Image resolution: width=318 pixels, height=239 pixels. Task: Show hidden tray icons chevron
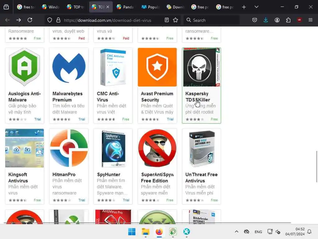[x=236, y=232]
